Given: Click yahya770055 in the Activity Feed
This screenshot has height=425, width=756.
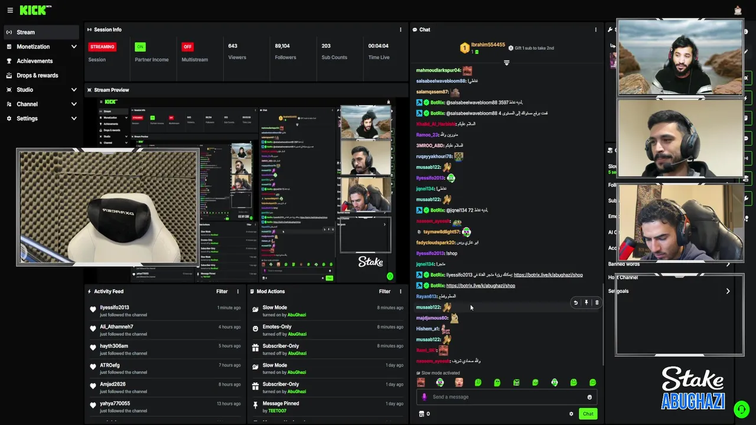Looking at the screenshot, I should tap(115, 404).
